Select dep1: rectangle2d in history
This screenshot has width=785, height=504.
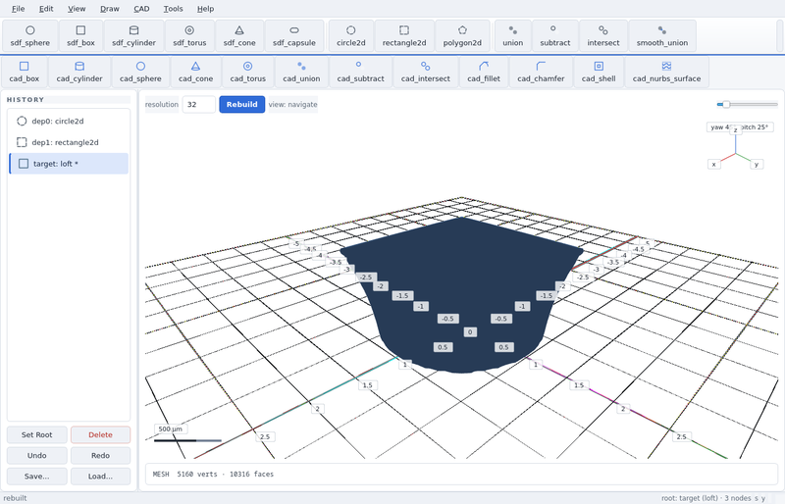69,142
